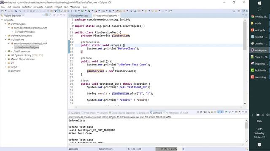This screenshot has width=270, height=151.
Task: Click Java perspective icon at top right
Action: pyautogui.click(x=243, y=11)
